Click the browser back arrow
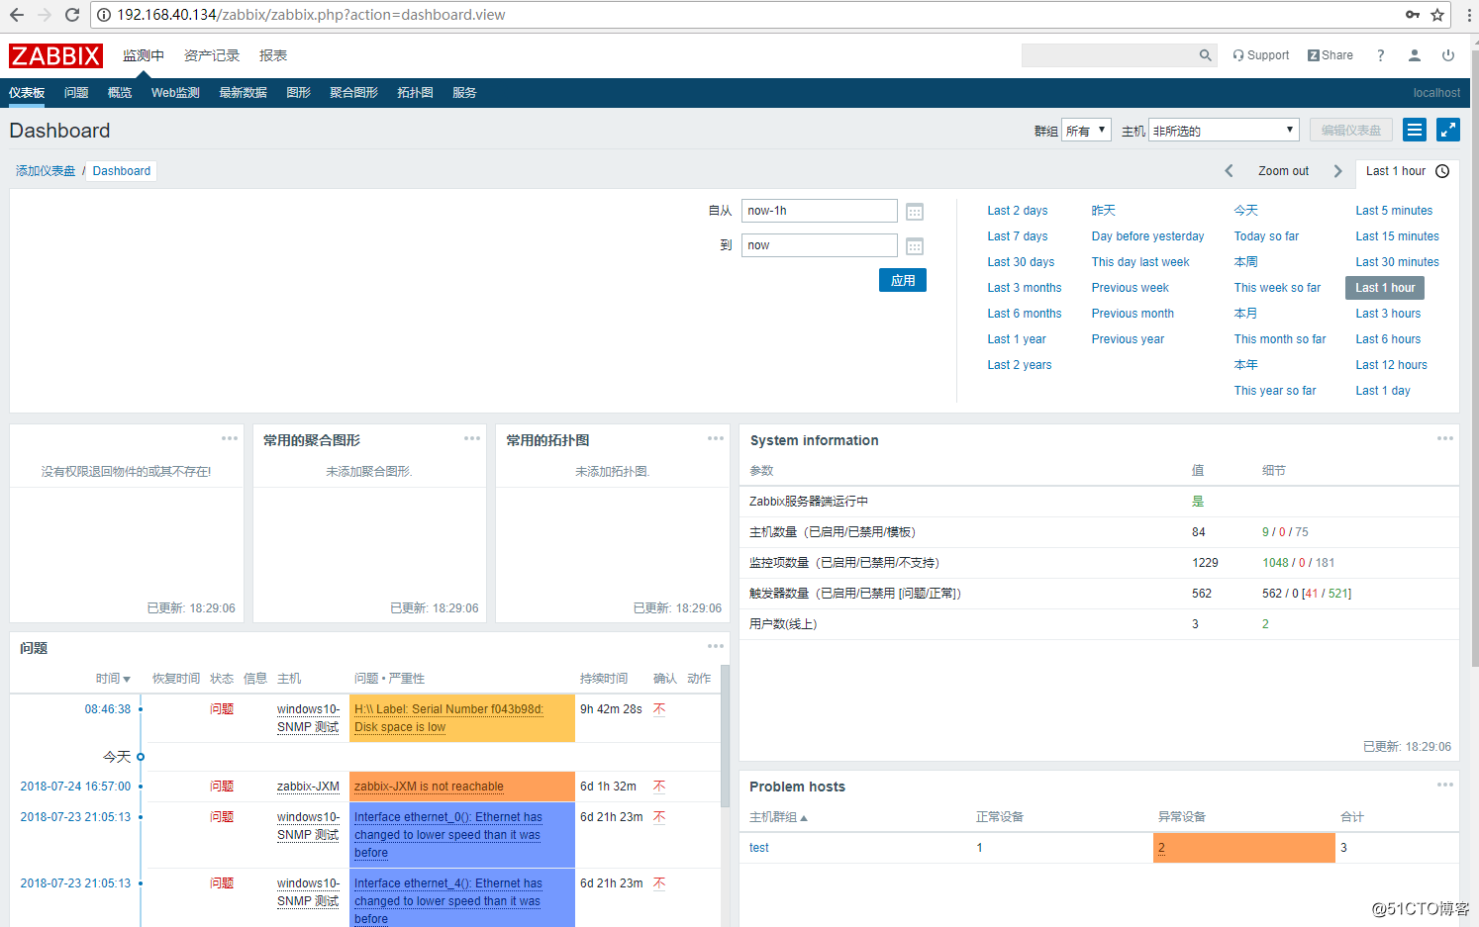 click(17, 15)
